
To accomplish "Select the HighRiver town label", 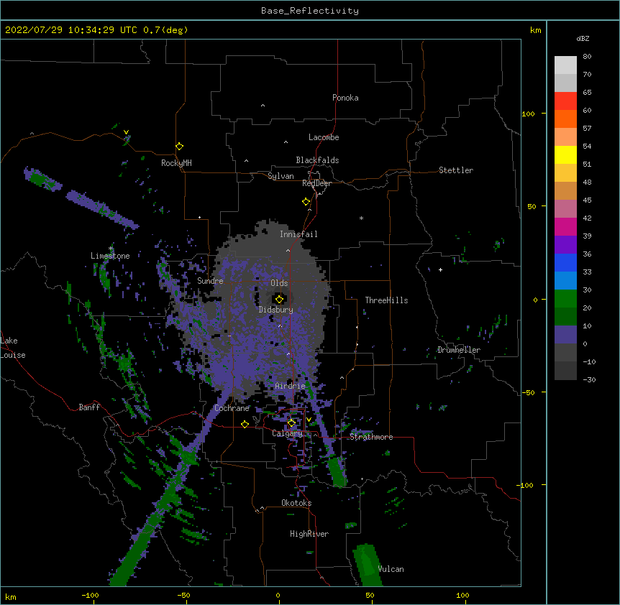I will (309, 534).
